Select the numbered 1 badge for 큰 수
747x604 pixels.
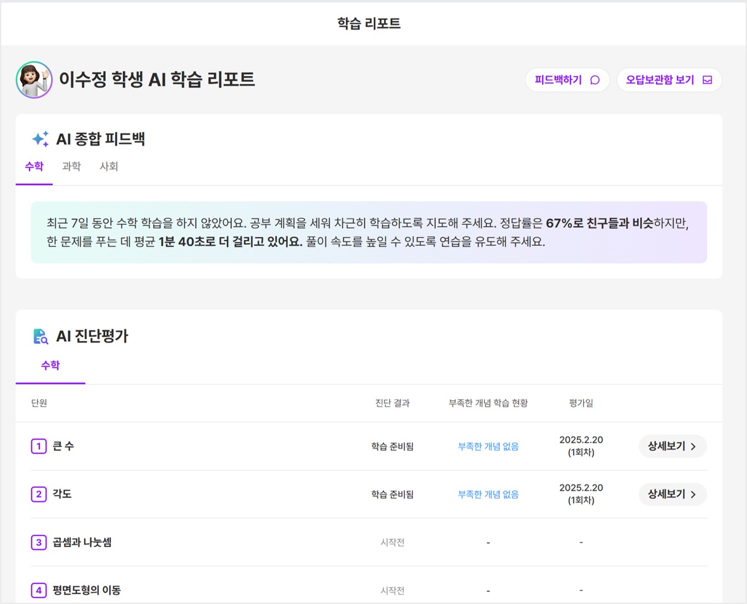pos(39,446)
